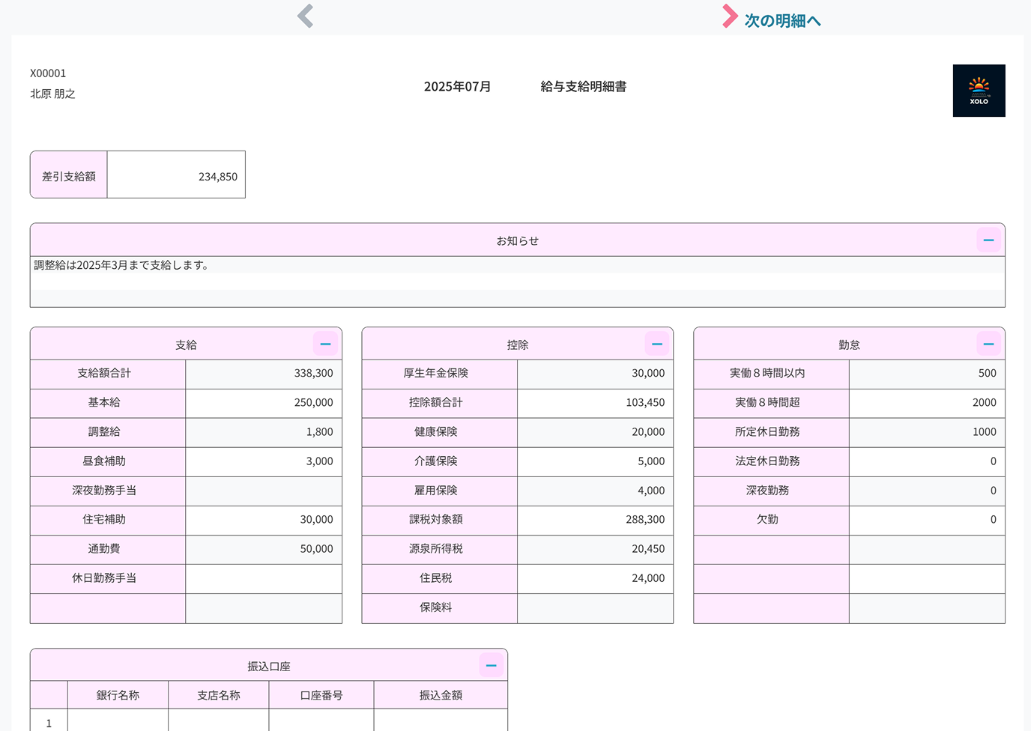
Task: Click the 基本給 row label
Action: pos(104,402)
